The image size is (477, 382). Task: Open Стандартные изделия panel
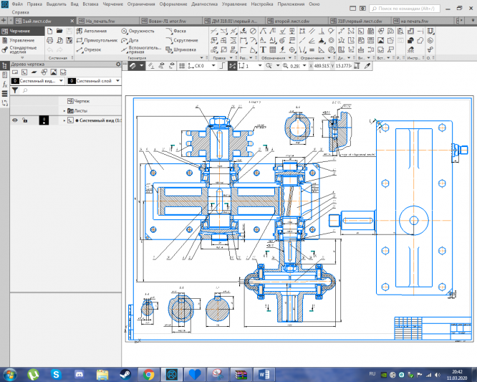tap(23, 50)
